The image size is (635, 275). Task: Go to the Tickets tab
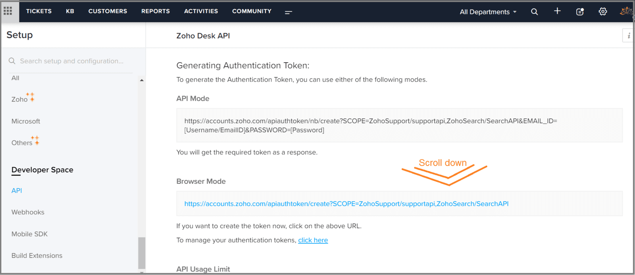click(x=39, y=11)
